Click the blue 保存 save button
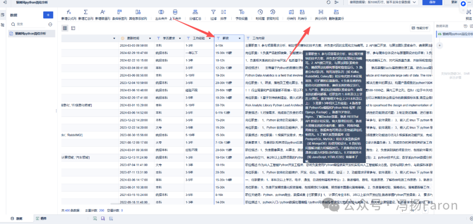This screenshot has width=473, height=224. (432, 2)
